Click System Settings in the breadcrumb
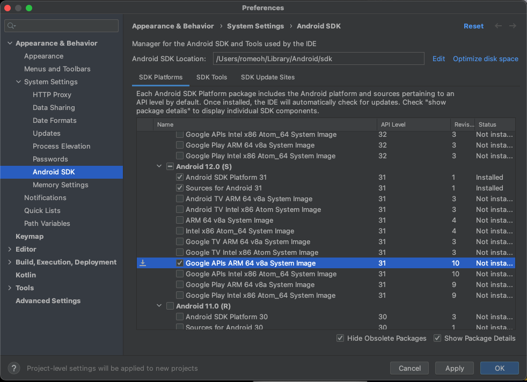Viewport: 527px width, 382px height. click(255, 26)
